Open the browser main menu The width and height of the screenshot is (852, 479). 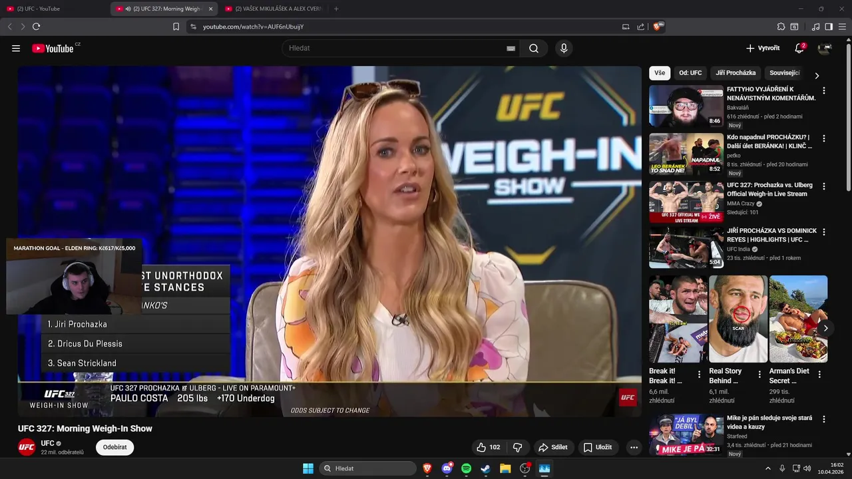click(843, 27)
